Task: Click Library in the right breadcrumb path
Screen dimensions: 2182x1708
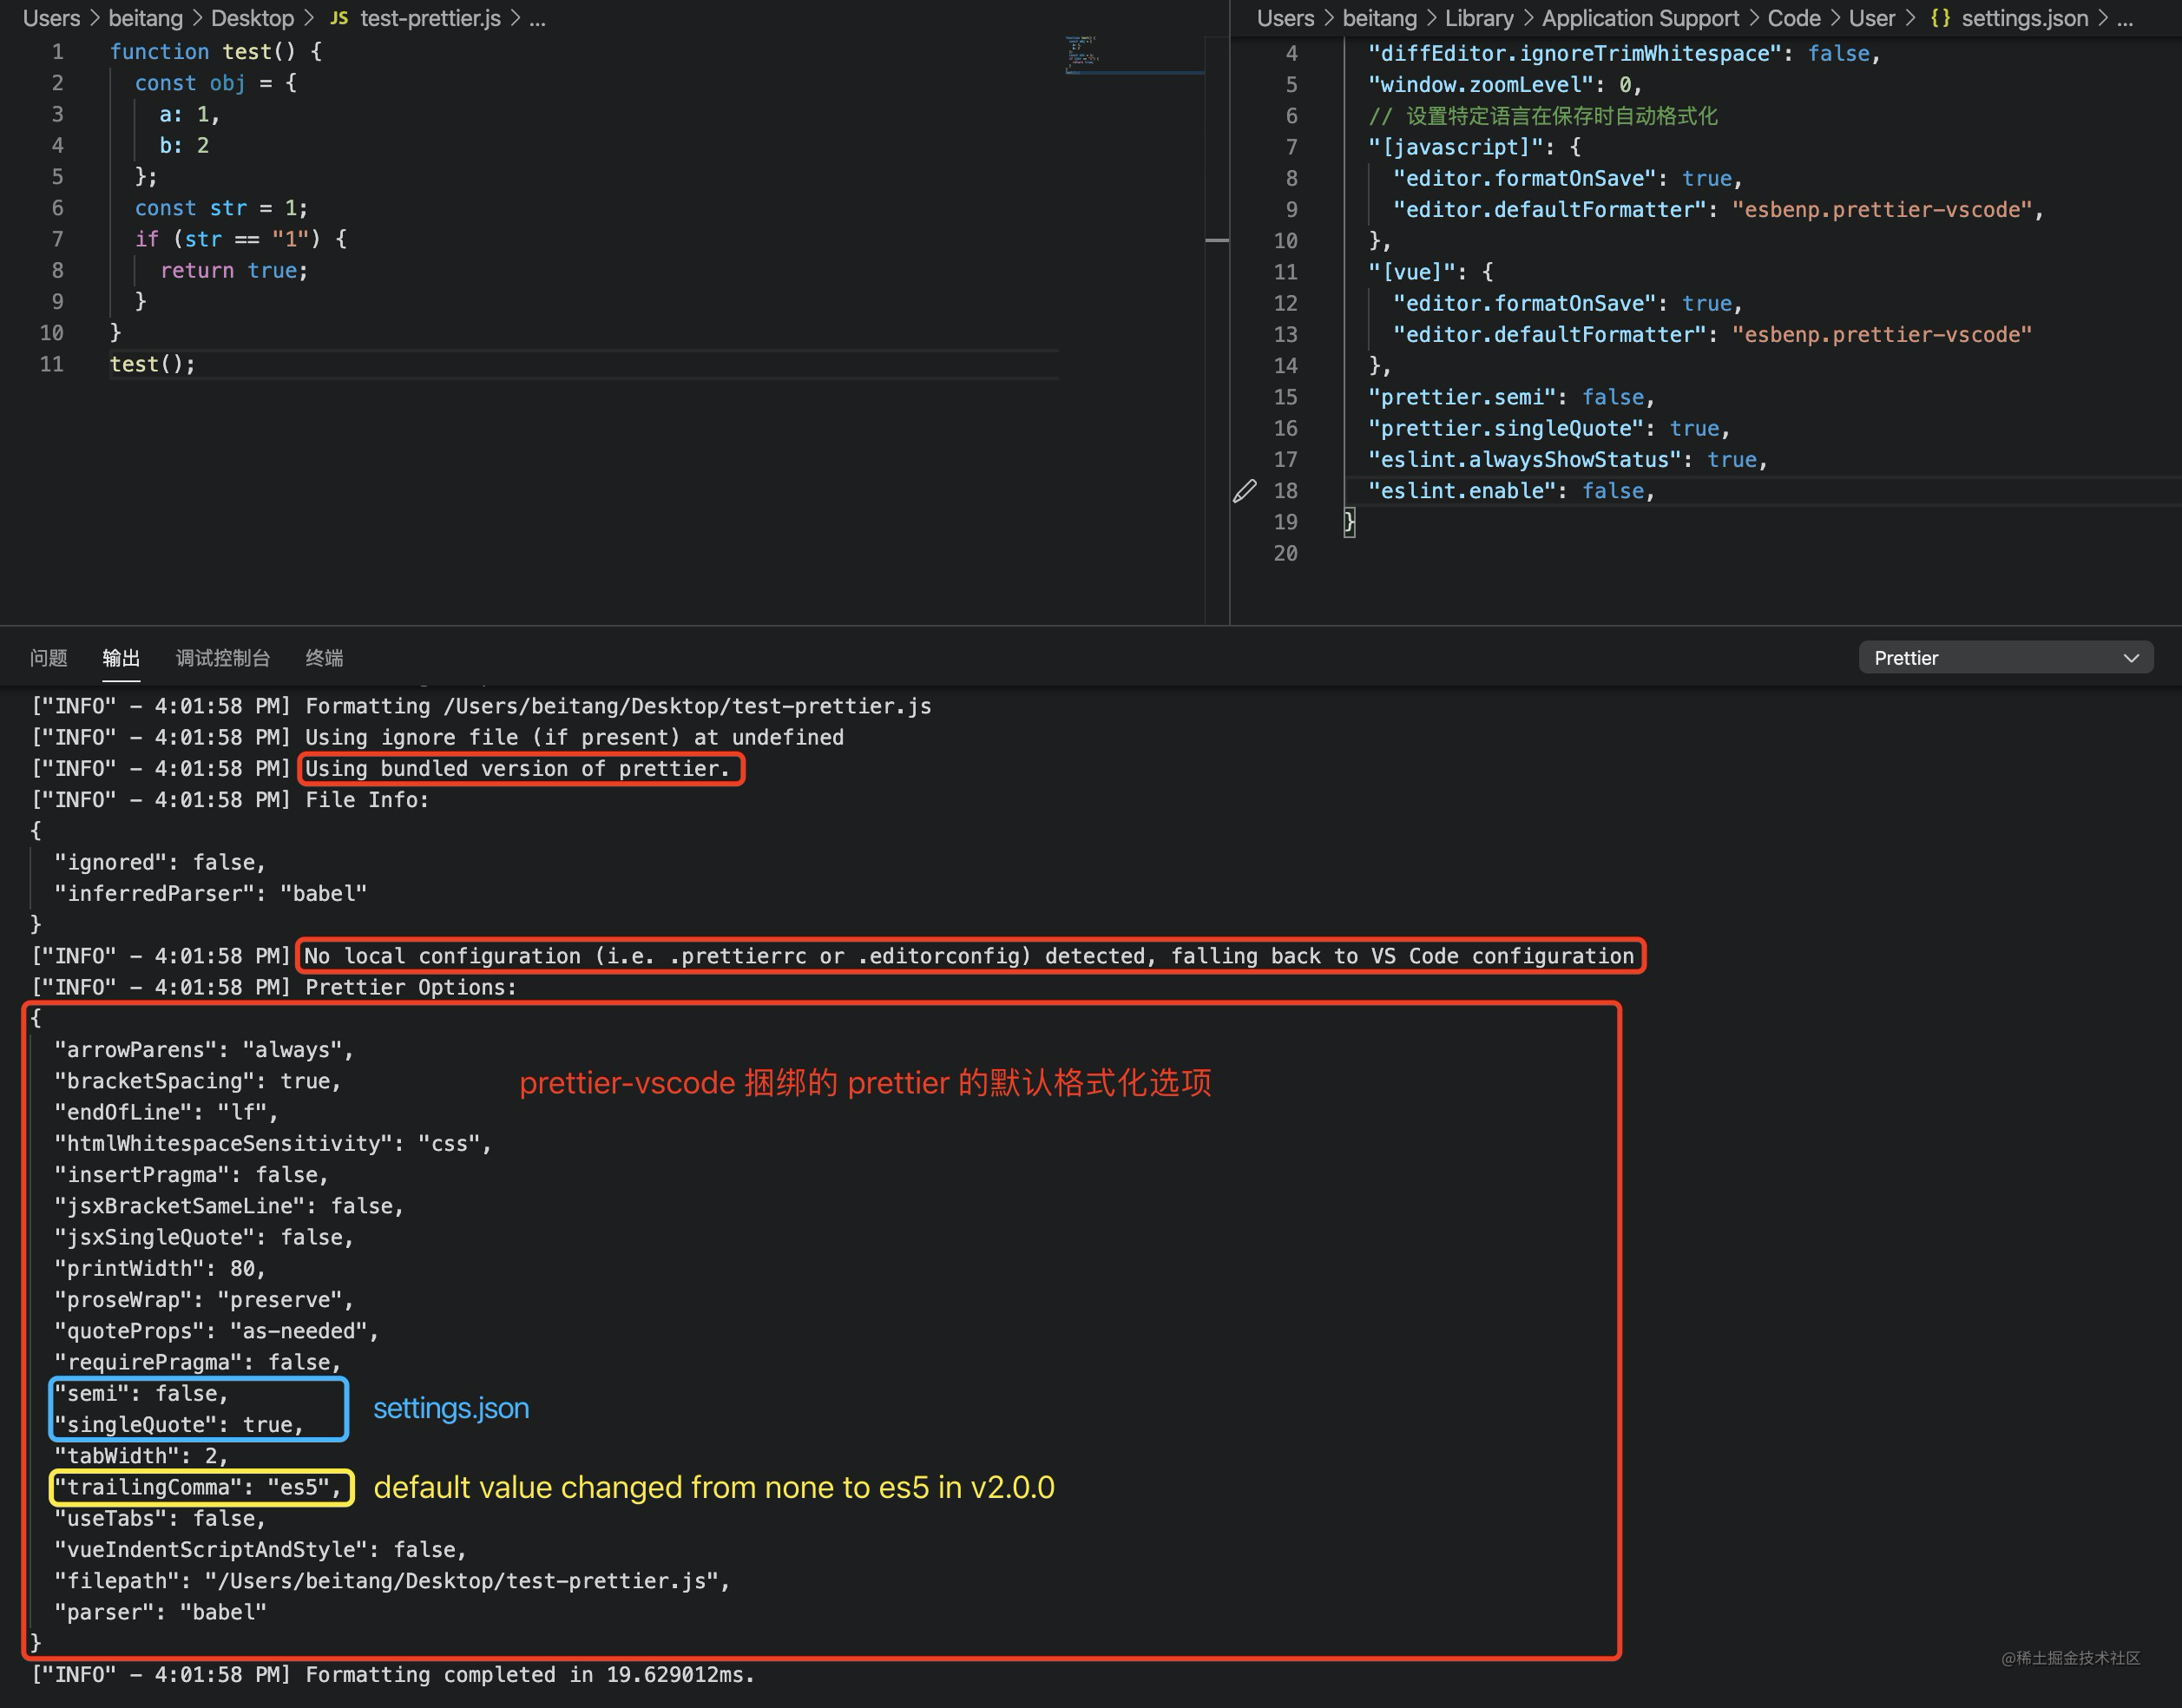Action: tap(1479, 18)
